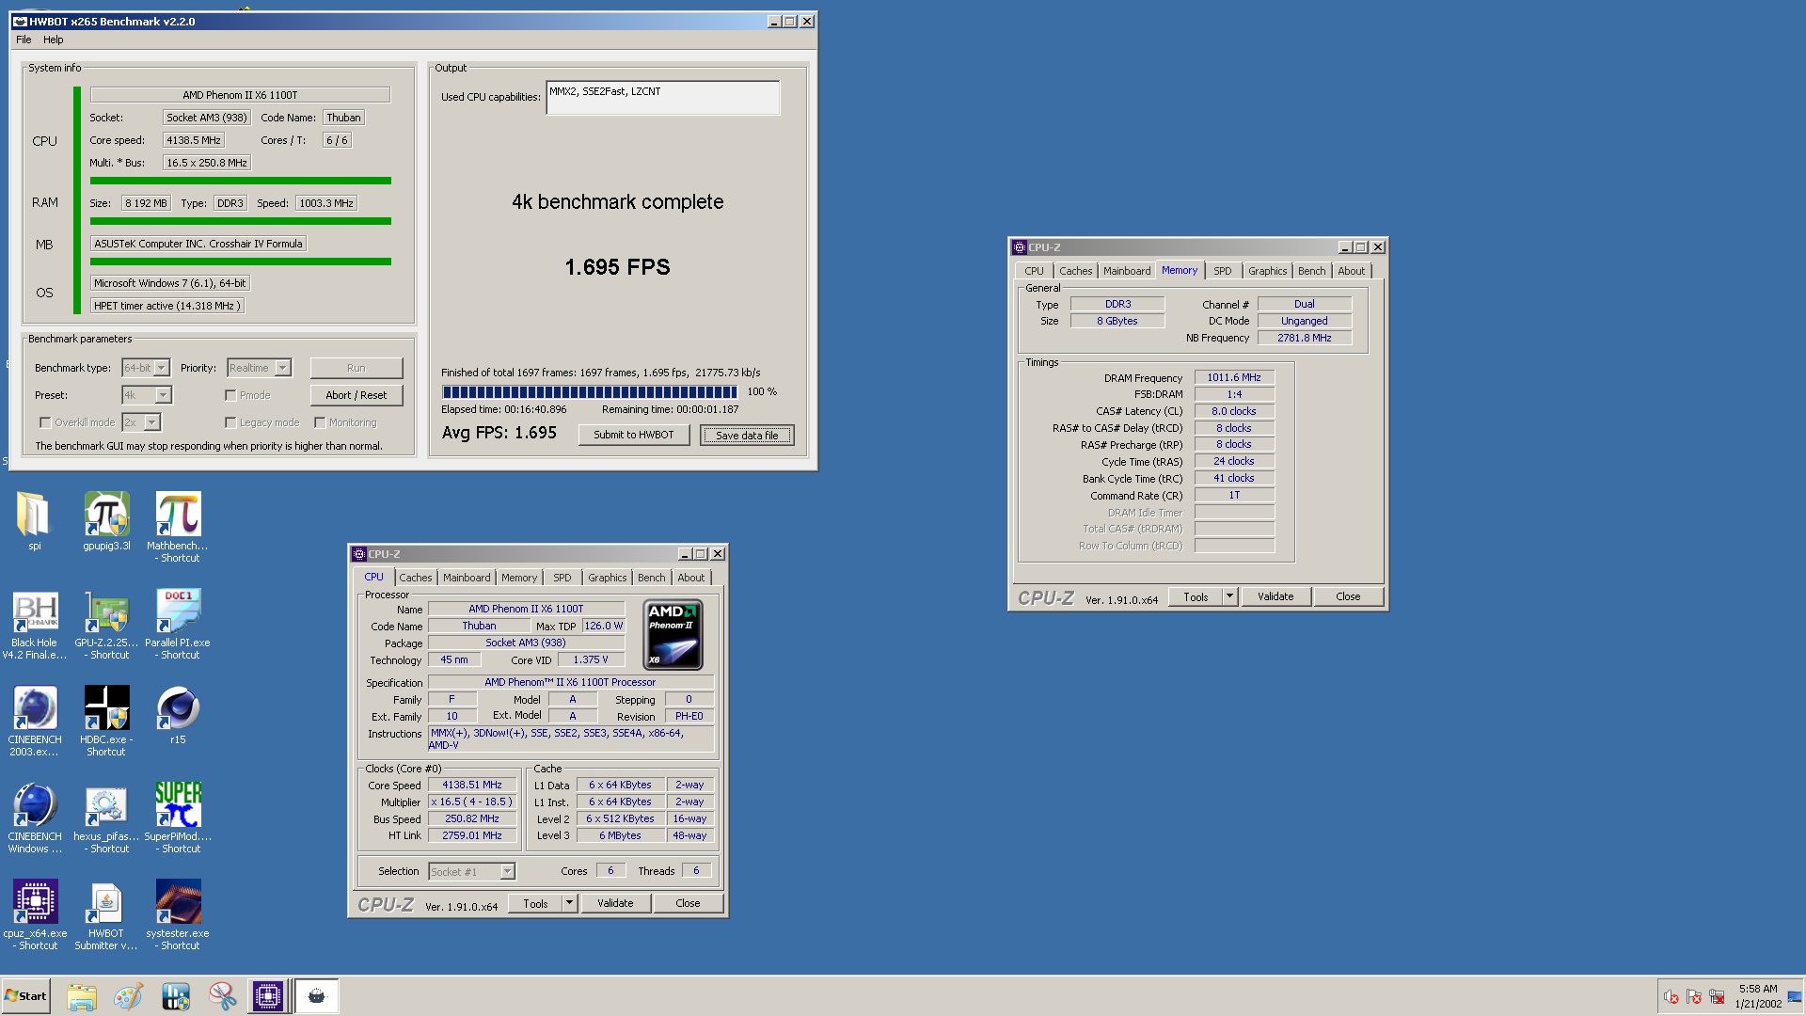1806x1016 pixels.
Task: Open SPD tab in CPU-Z Memory window
Action: 1222,271
